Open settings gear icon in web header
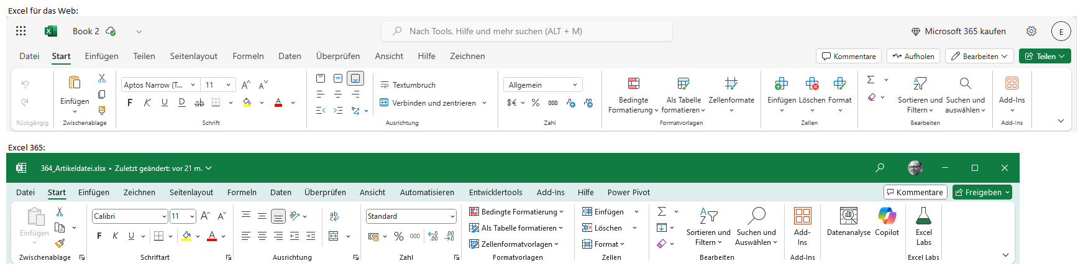 coord(1031,31)
